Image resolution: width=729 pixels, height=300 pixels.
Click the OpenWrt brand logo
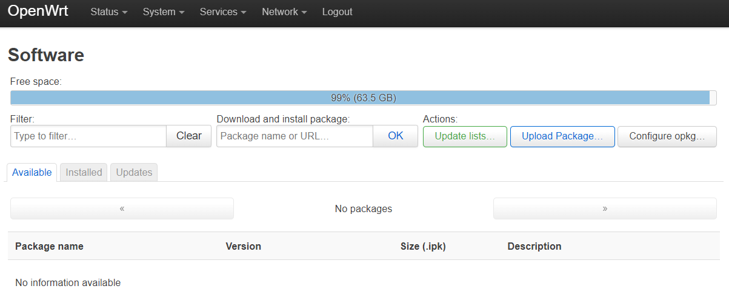coord(38,12)
